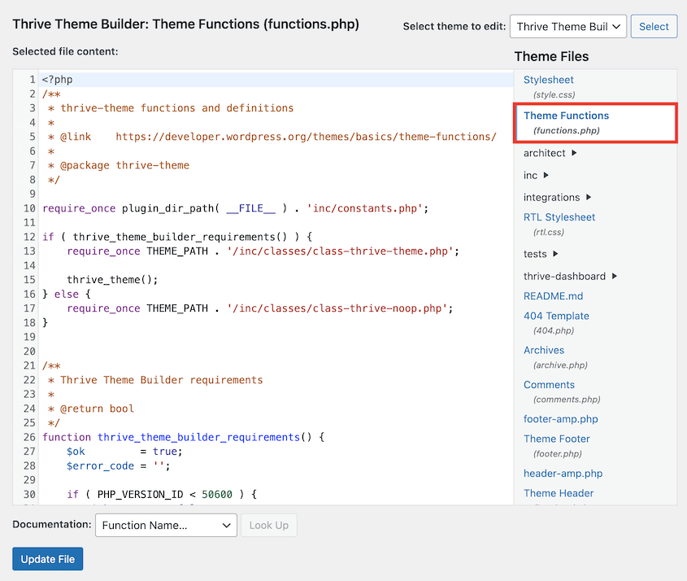
Task: Open the Stylesheet file
Action: (x=548, y=80)
